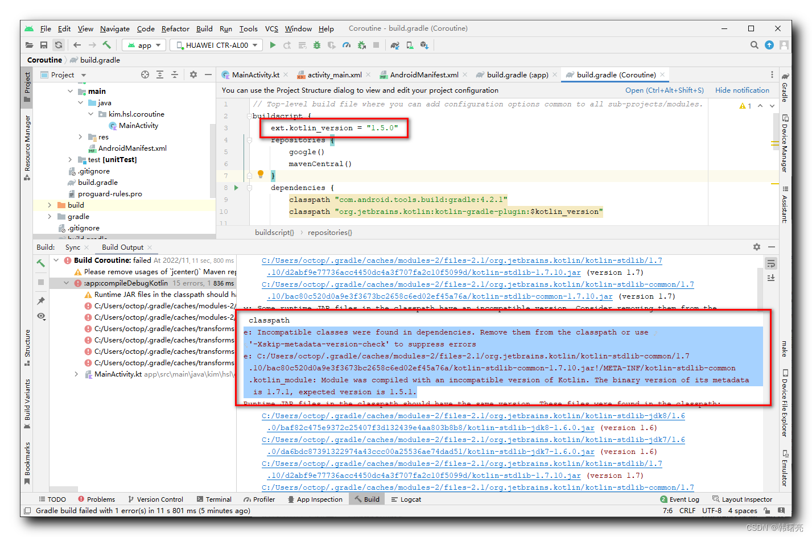Screen dimensions: 812x537
Task: Toggle scroll to end in build output
Action: pos(771,278)
